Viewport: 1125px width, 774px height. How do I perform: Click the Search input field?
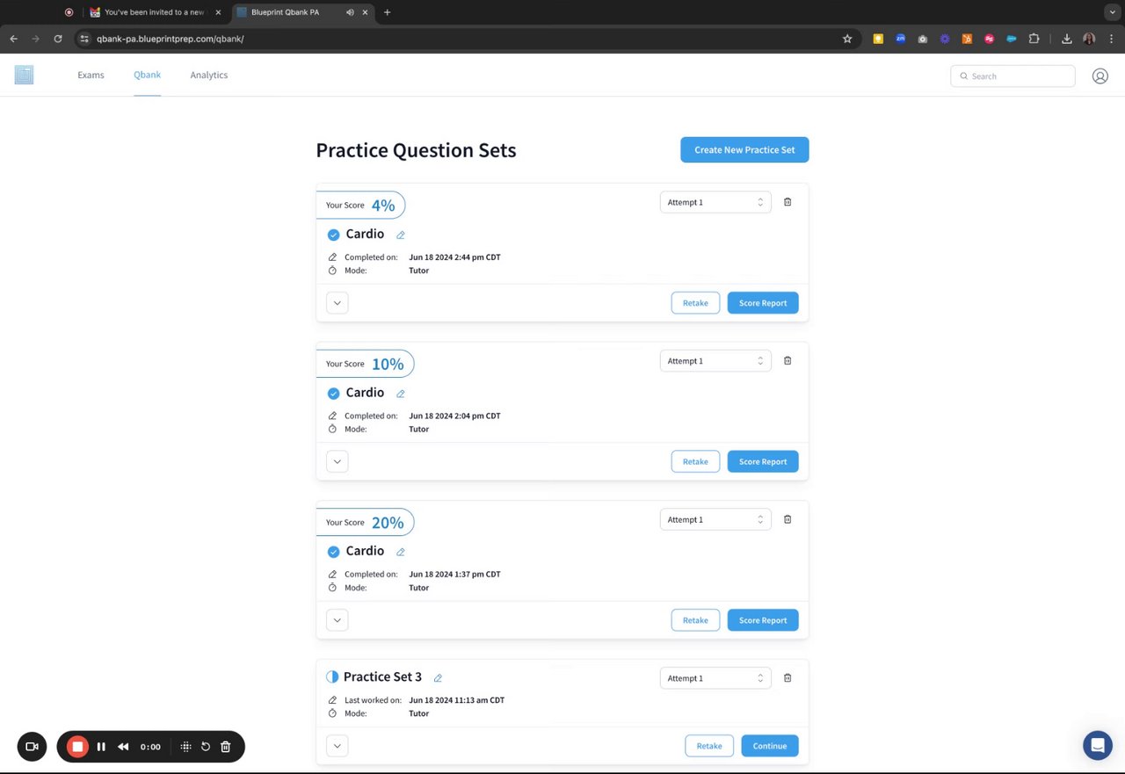(x=1020, y=76)
